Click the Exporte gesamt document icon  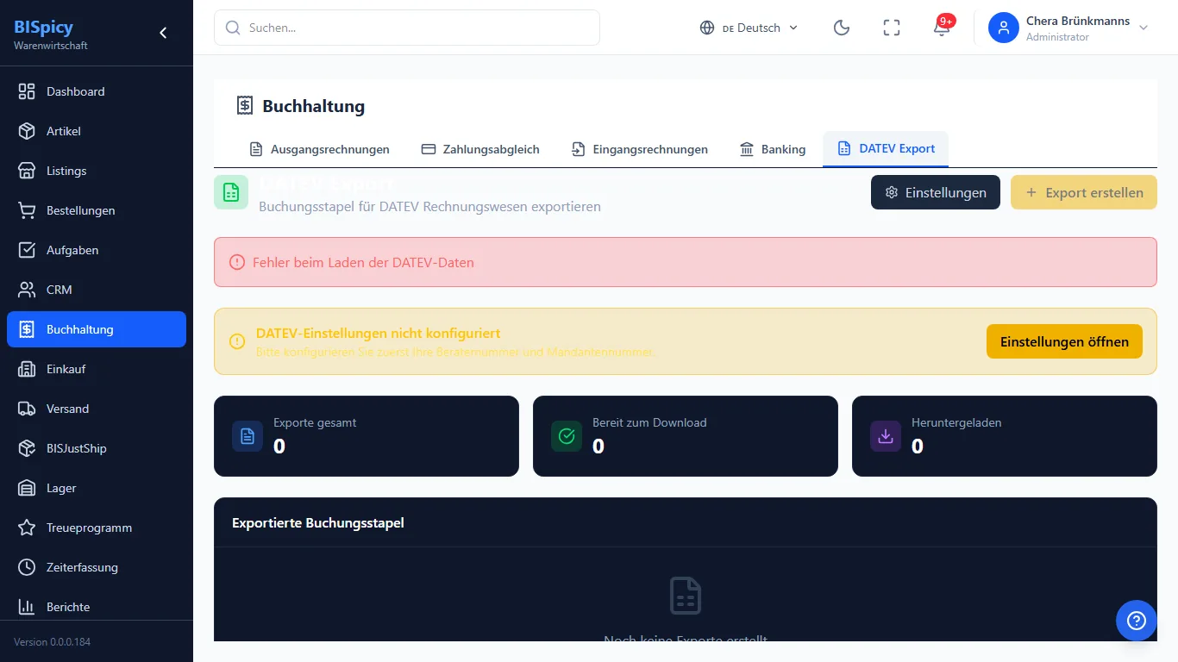click(248, 436)
